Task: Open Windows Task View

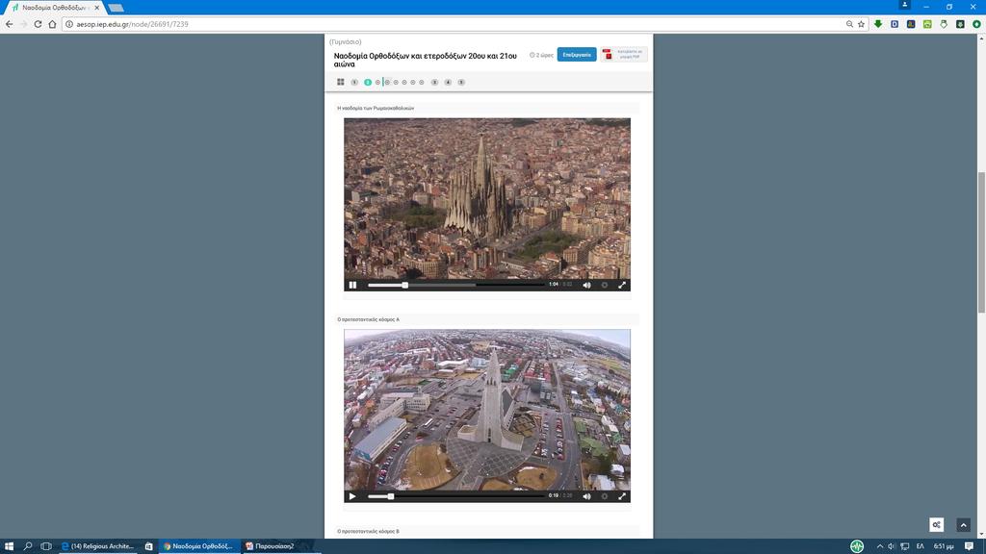Action: point(46,546)
